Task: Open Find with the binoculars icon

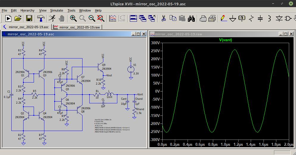Action: pyautogui.click(x=191, y=18)
